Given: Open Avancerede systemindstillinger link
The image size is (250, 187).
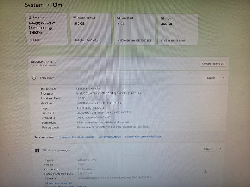Looking at the screenshot, I should [143, 136].
